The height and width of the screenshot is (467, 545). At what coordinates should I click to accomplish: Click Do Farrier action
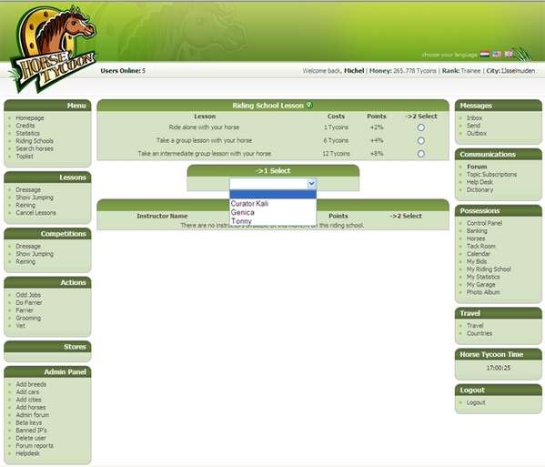pos(29,302)
